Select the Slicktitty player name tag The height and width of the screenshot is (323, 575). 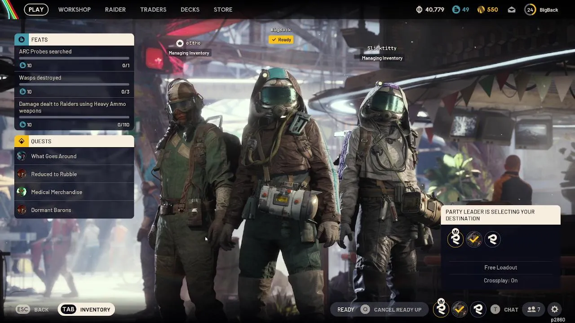pos(382,48)
